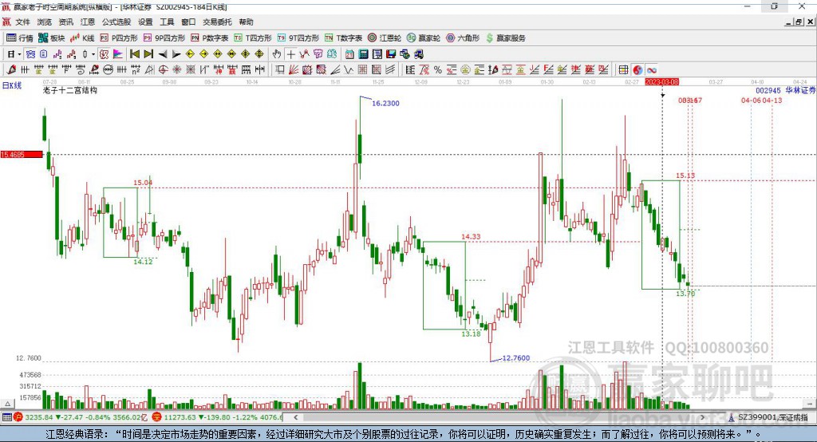
Task: Jump to the first bar arrow icon
Action: point(135,54)
